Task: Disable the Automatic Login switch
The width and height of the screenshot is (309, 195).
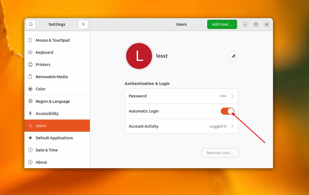Action: click(228, 111)
